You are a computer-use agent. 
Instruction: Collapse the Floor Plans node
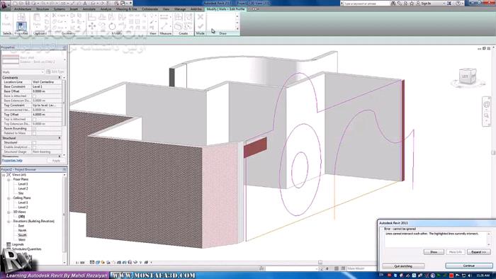pos(9,179)
